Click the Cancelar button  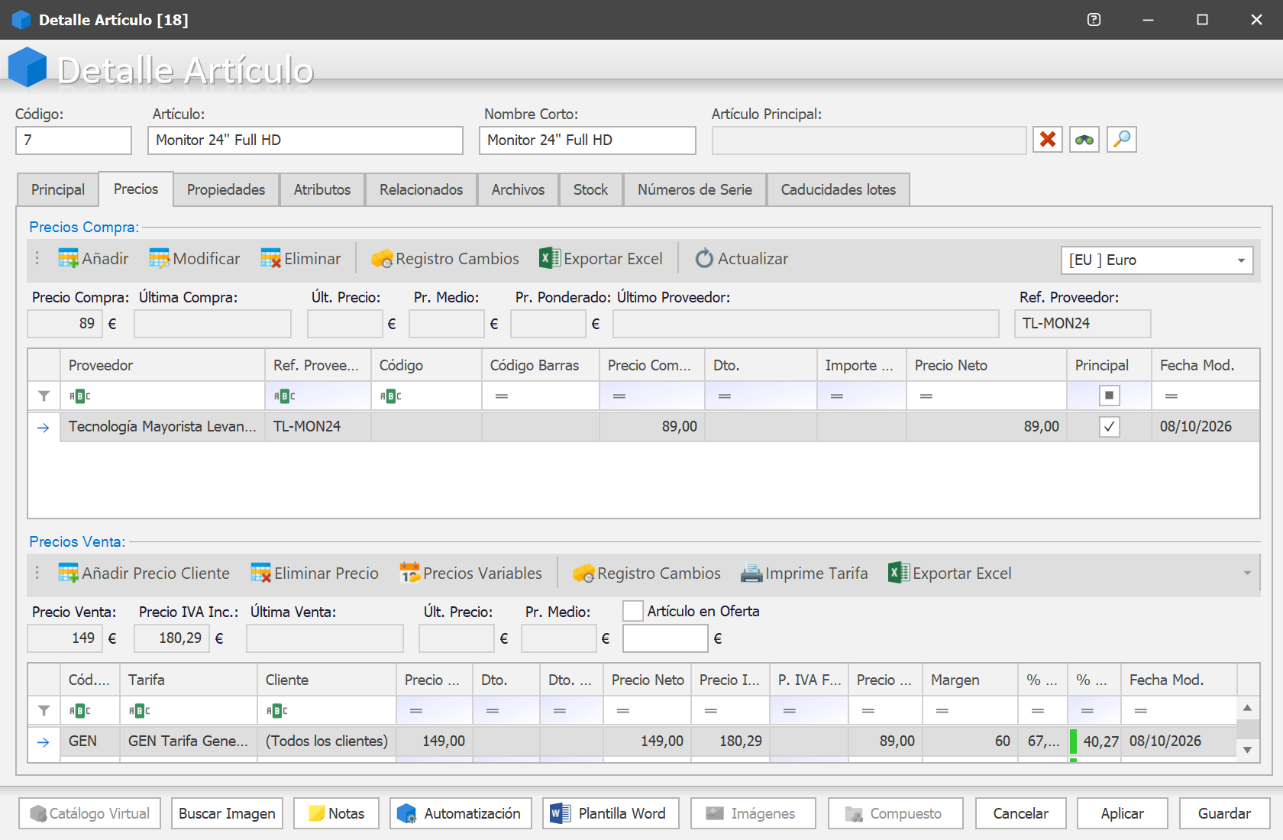1020,813
